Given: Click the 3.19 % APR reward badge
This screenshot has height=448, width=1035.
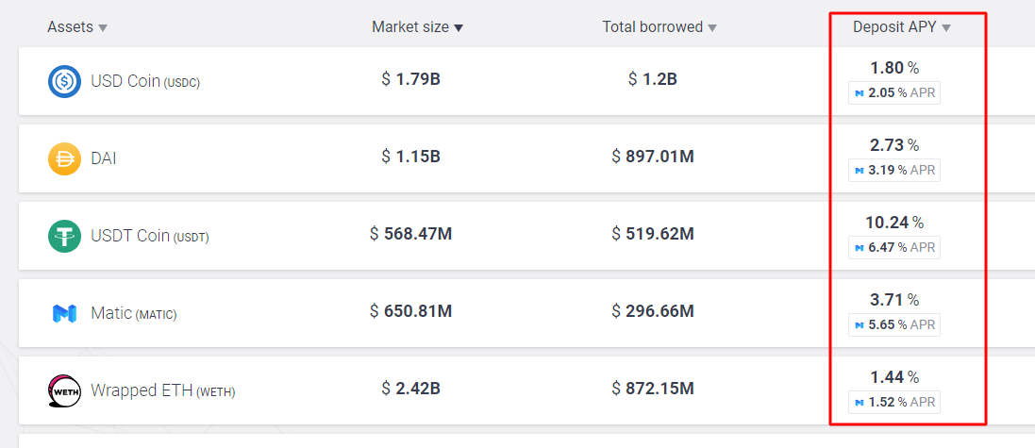Looking at the screenshot, I should click(894, 171).
